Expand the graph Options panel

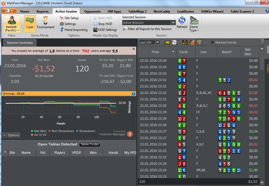(11, 135)
